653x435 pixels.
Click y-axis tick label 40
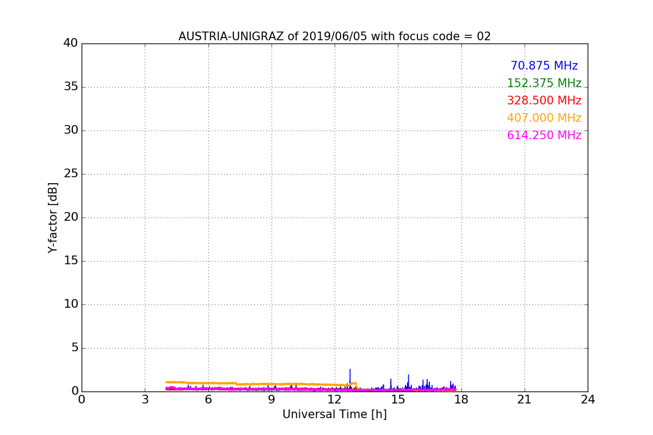(71, 43)
